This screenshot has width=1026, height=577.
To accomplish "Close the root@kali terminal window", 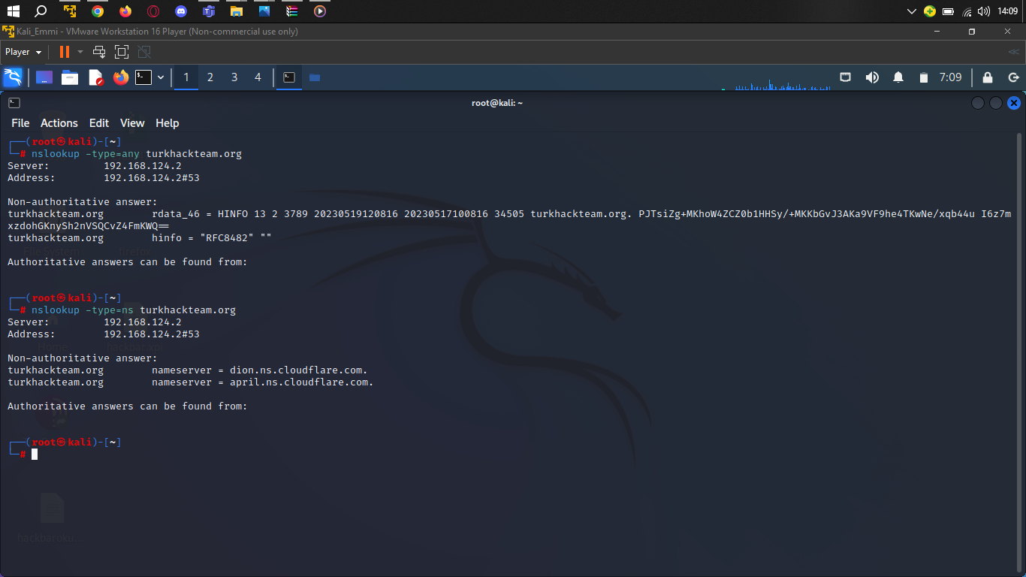I will (x=1014, y=103).
